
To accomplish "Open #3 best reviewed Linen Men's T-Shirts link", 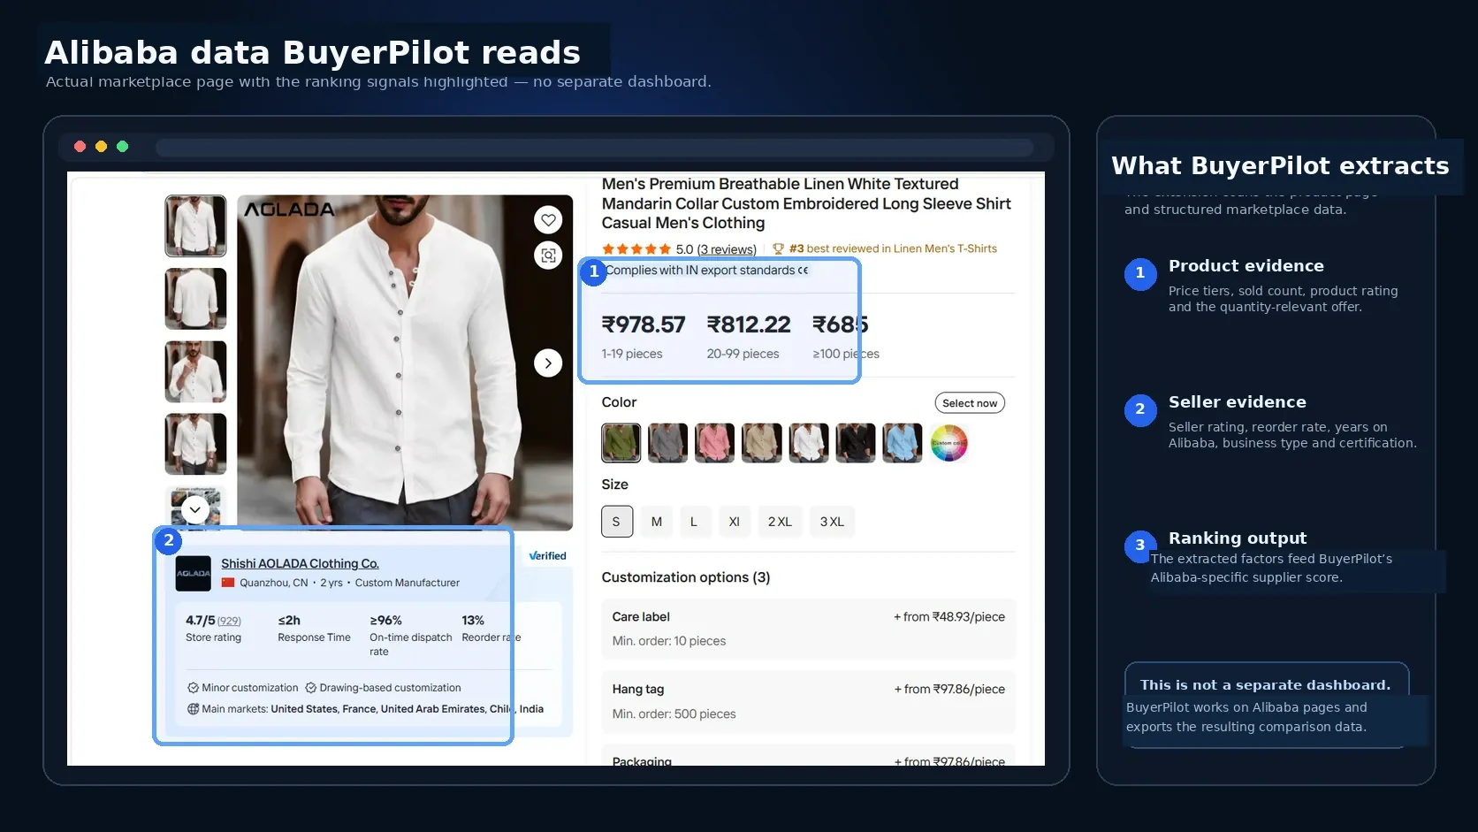I will pyautogui.click(x=893, y=248).
